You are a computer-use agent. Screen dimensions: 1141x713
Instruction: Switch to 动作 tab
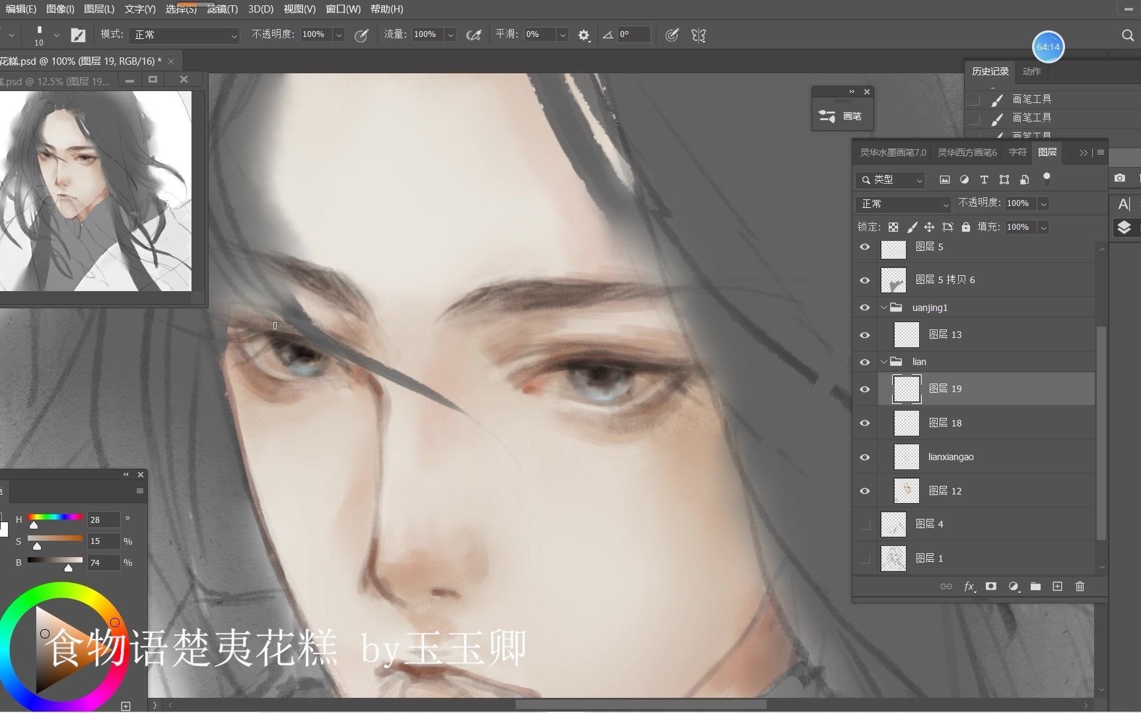(x=1031, y=71)
